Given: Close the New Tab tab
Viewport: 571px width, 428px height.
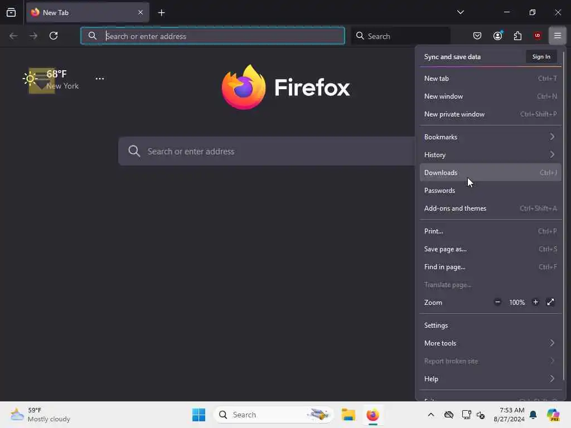Looking at the screenshot, I should tap(140, 12).
